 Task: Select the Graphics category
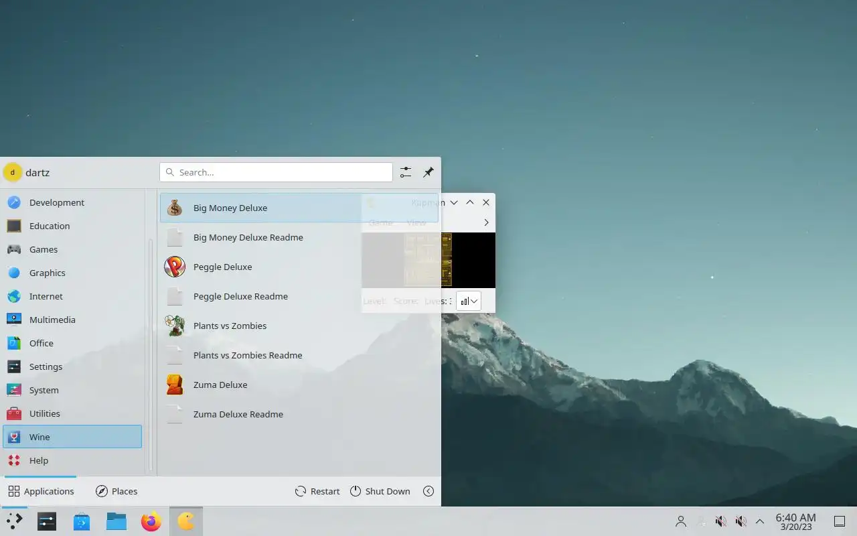pos(72,273)
